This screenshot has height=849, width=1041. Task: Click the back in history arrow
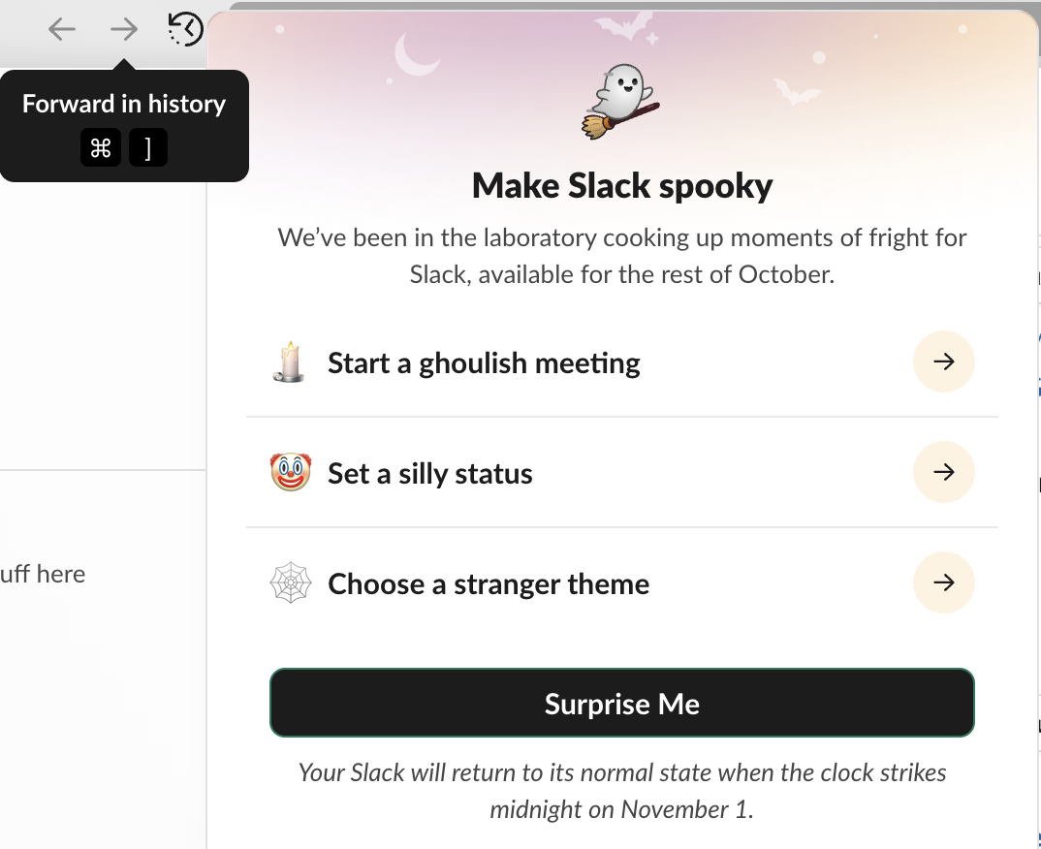62,29
